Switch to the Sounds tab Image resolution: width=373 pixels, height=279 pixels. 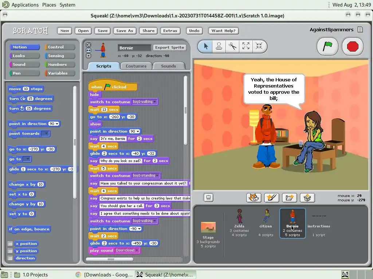168,66
